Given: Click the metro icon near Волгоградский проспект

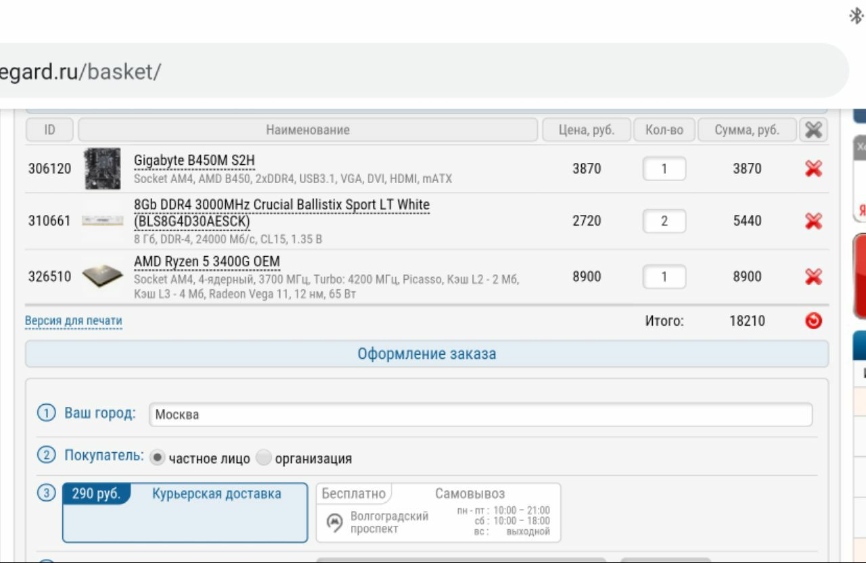Looking at the screenshot, I should pyautogui.click(x=335, y=522).
